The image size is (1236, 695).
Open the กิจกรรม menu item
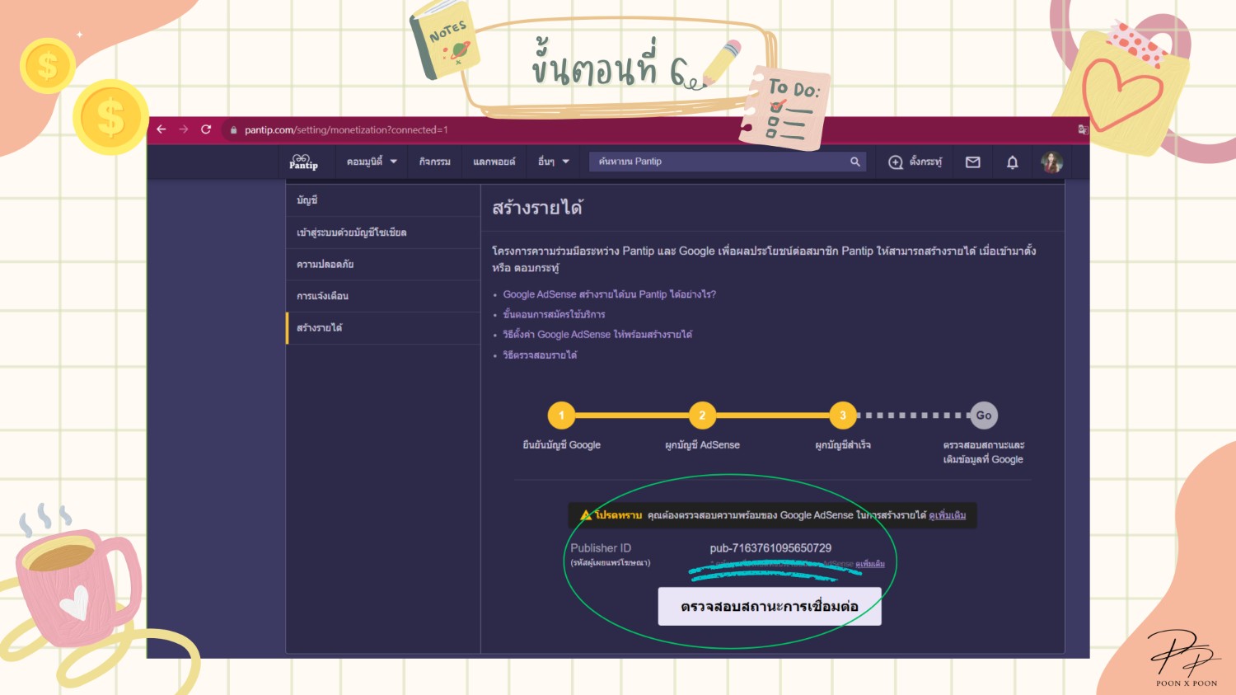point(435,162)
